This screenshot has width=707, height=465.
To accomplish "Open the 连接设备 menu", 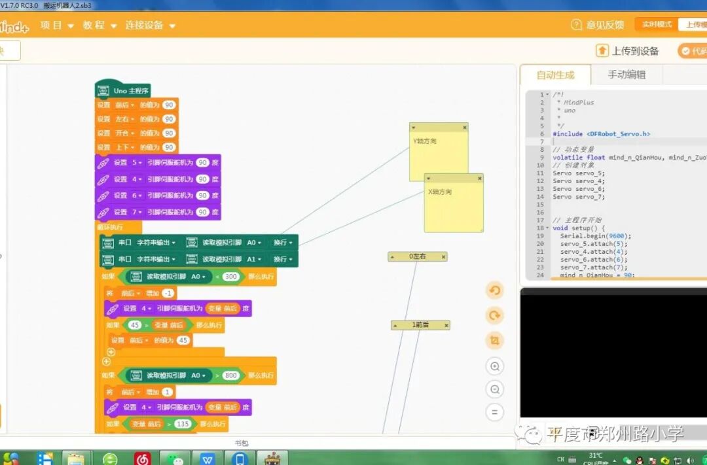I will tap(150, 26).
